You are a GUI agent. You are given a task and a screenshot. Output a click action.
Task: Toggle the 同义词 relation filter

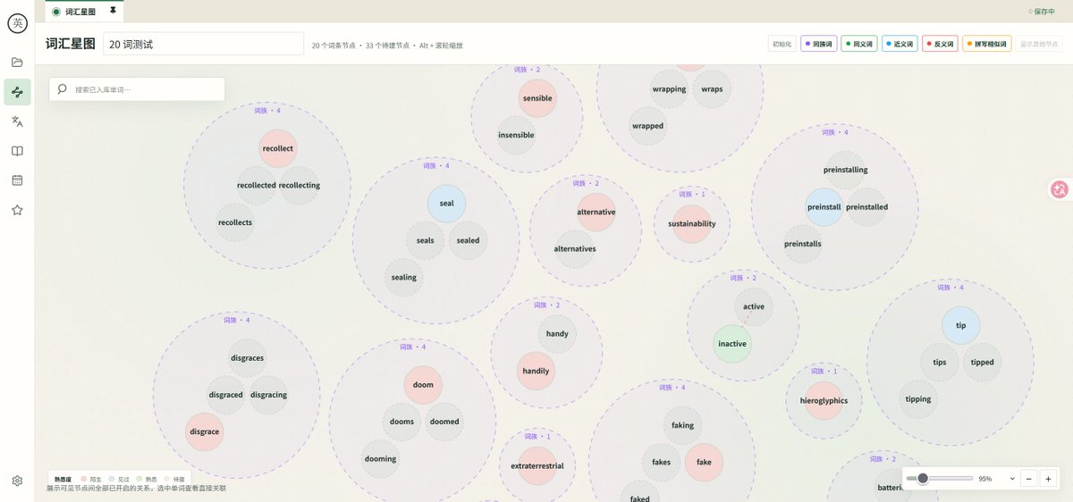(858, 44)
